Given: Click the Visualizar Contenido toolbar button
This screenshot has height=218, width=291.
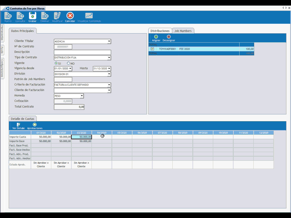Looking at the screenshot, I should coord(89,17).
